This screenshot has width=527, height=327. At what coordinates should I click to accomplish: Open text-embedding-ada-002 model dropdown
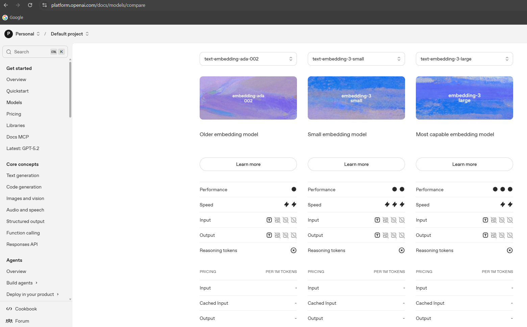click(x=248, y=59)
